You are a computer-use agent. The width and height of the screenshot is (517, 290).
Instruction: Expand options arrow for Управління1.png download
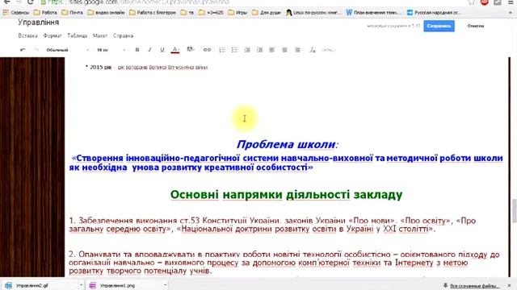pos(165,285)
